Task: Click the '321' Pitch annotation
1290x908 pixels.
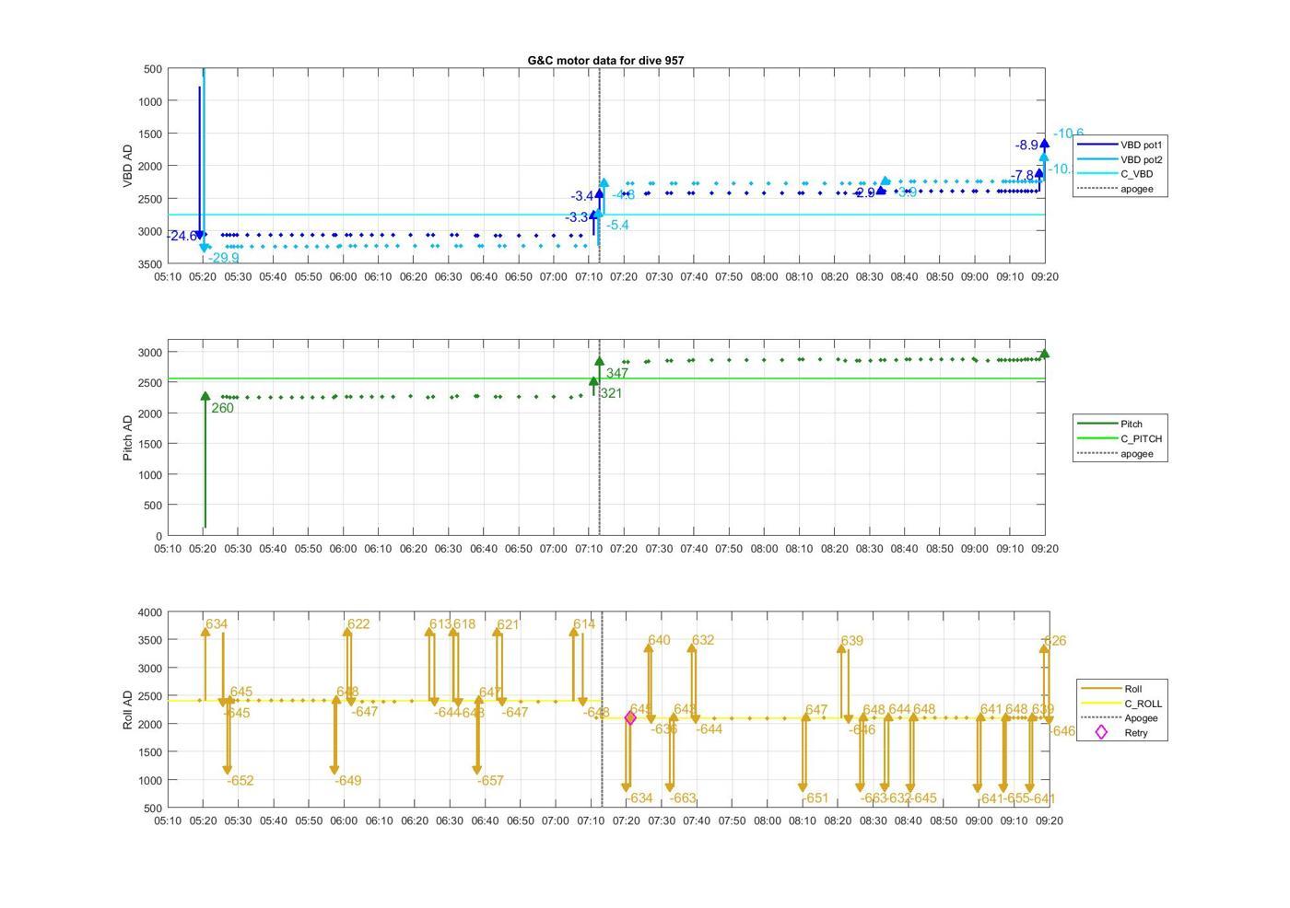Action: pos(611,393)
